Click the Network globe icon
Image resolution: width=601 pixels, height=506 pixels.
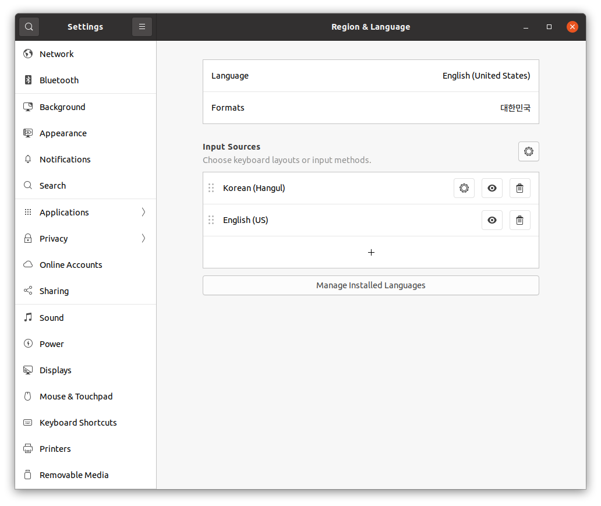[28, 54]
